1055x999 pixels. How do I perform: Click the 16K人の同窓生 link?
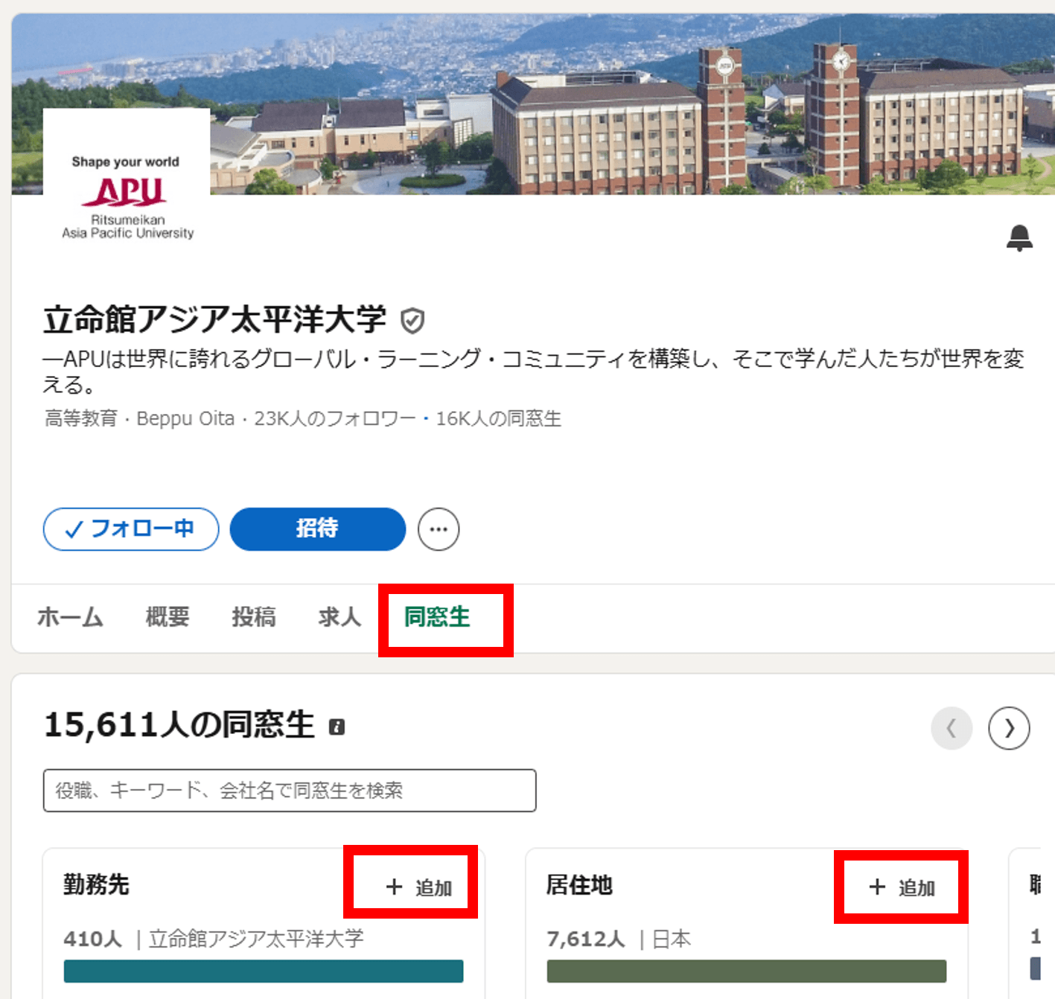coord(498,419)
